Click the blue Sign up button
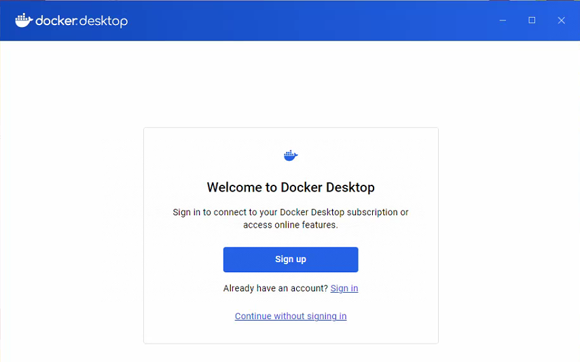The width and height of the screenshot is (580, 362). (x=291, y=259)
